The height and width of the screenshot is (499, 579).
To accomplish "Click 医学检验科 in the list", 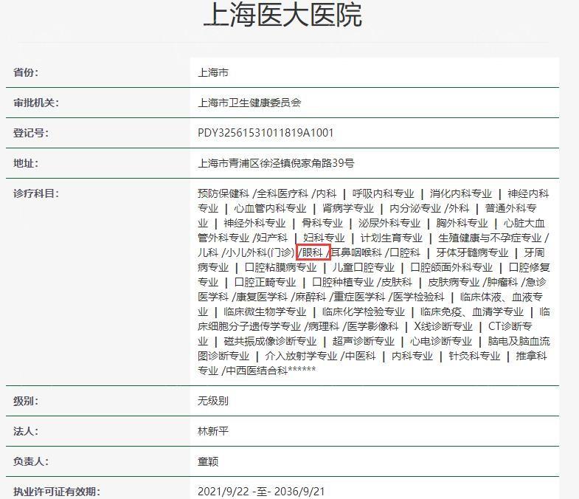I will (x=418, y=297).
